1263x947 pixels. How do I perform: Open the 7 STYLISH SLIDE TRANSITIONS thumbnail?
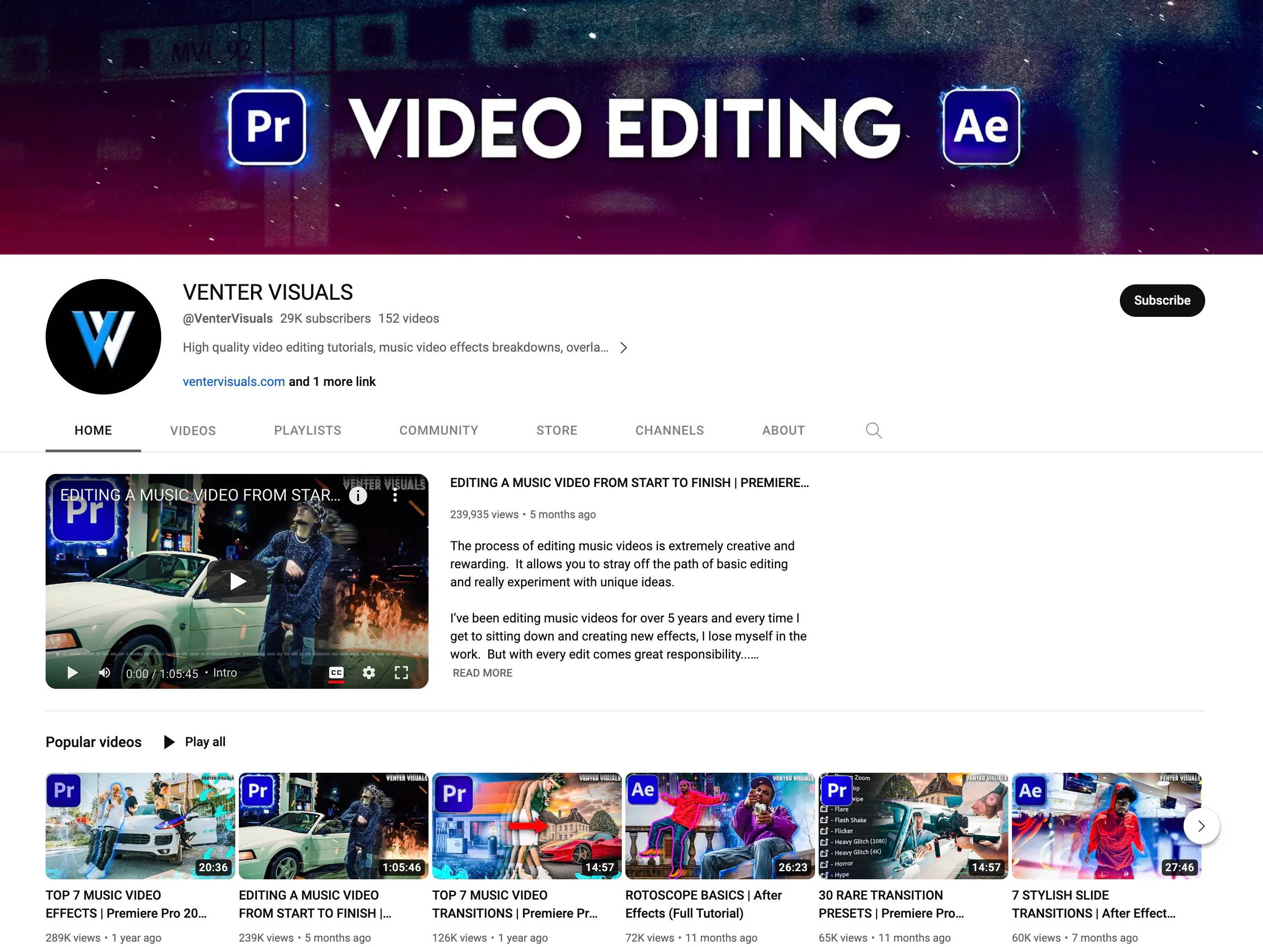[1107, 826]
